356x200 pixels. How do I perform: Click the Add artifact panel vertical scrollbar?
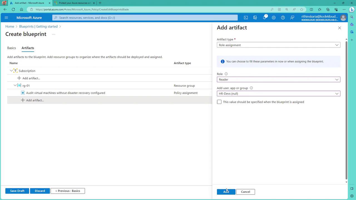point(346,111)
